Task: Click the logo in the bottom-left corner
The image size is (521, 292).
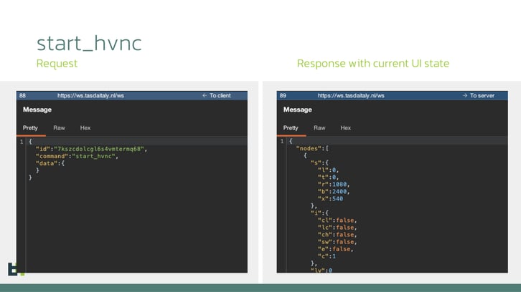Action: [x=16, y=269]
